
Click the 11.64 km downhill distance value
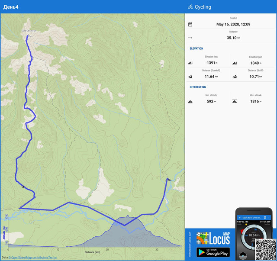(x=211, y=77)
